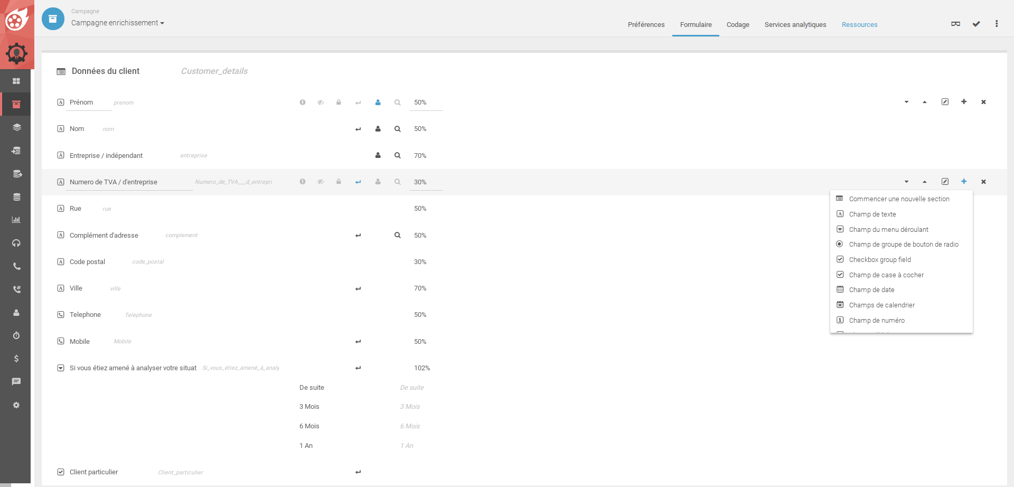Select Champ de date from the menu

tap(871, 290)
